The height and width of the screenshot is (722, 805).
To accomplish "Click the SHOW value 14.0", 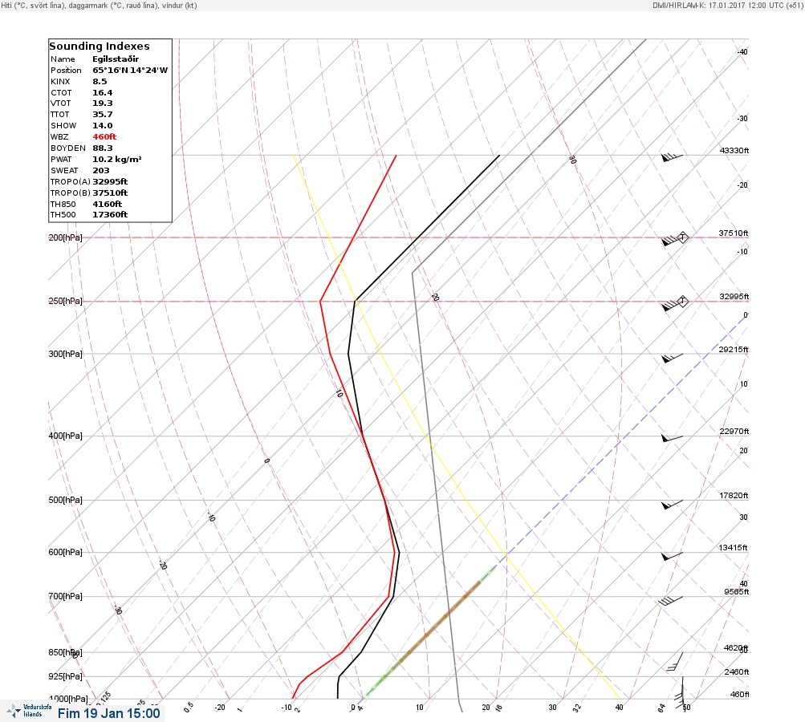I will [102, 126].
